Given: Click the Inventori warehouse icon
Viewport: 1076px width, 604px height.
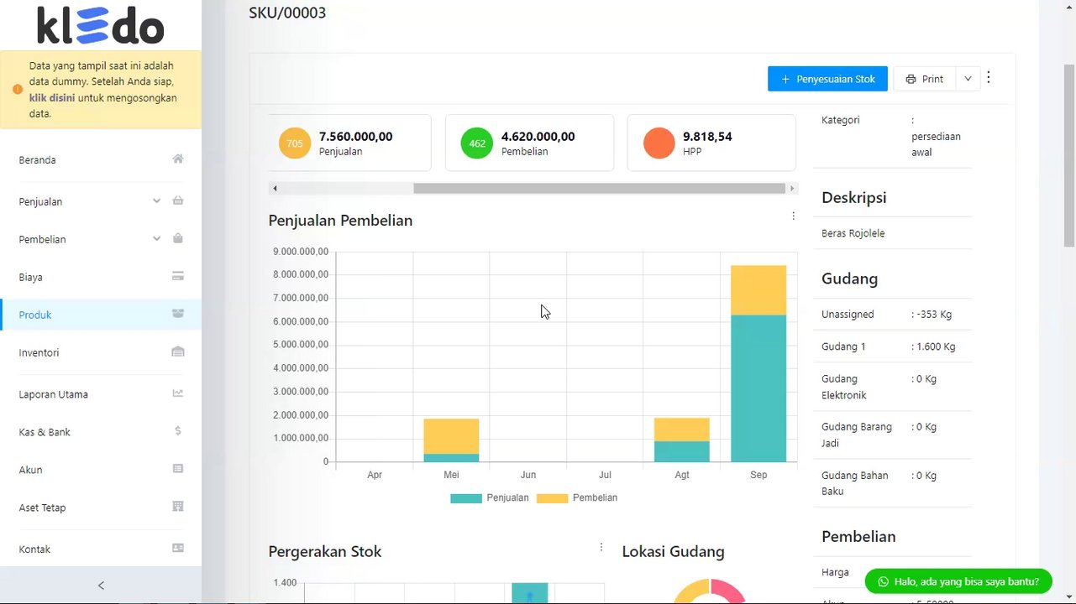Looking at the screenshot, I should tap(178, 351).
